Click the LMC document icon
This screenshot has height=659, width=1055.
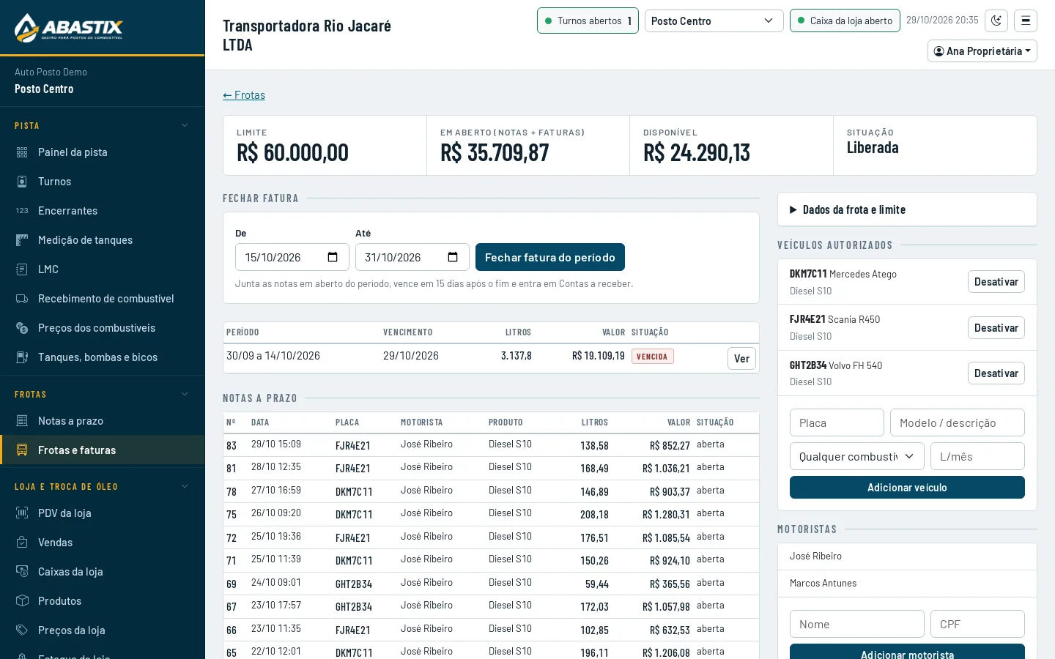tap(22, 269)
